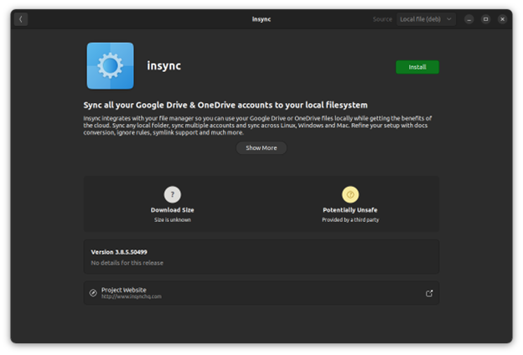523x355 pixels.
Task: Open the Source Local file (deb) dropdown
Action: (x=426, y=19)
